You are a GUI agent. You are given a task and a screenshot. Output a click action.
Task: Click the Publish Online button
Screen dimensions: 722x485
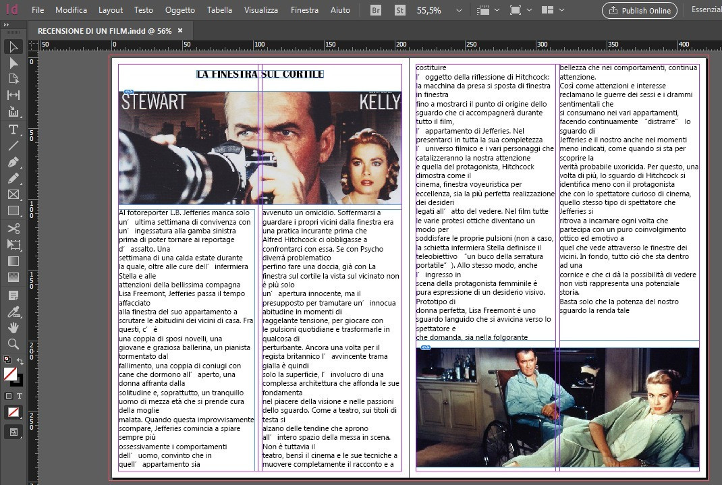(640, 10)
